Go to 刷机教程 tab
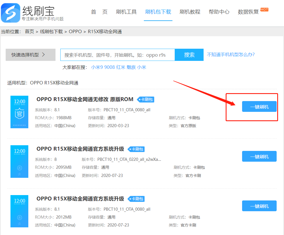The height and width of the screenshot is (235, 284). point(190,12)
